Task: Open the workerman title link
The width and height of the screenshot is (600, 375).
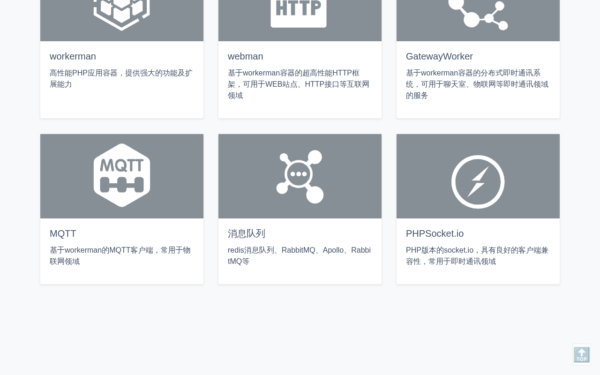Action: [73, 56]
